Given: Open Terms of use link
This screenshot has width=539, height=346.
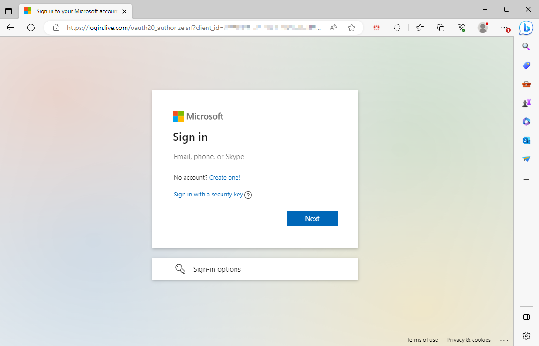Looking at the screenshot, I should 422,340.
